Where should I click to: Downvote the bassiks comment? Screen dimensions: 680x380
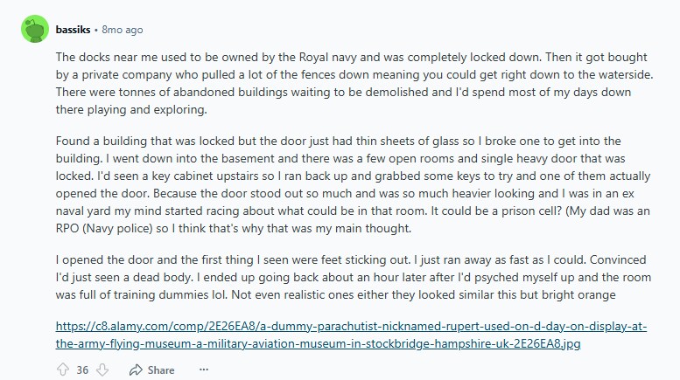102,370
